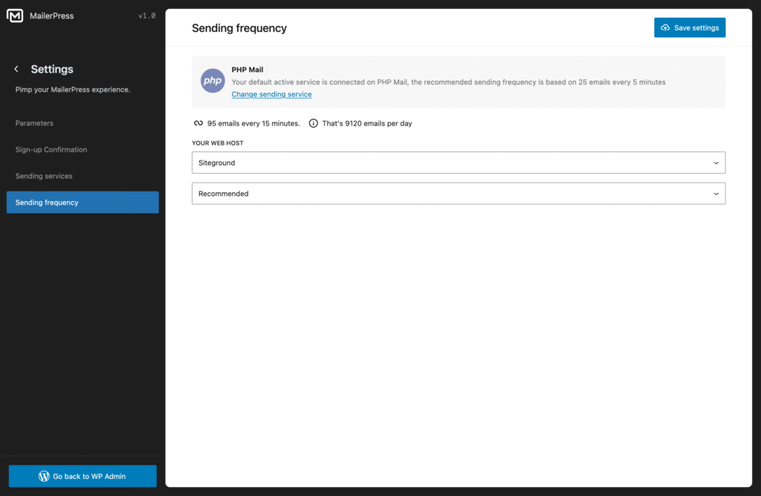Open the Siteground web host dropdown
Viewport: 761px width, 496px height.
point(459,163)
